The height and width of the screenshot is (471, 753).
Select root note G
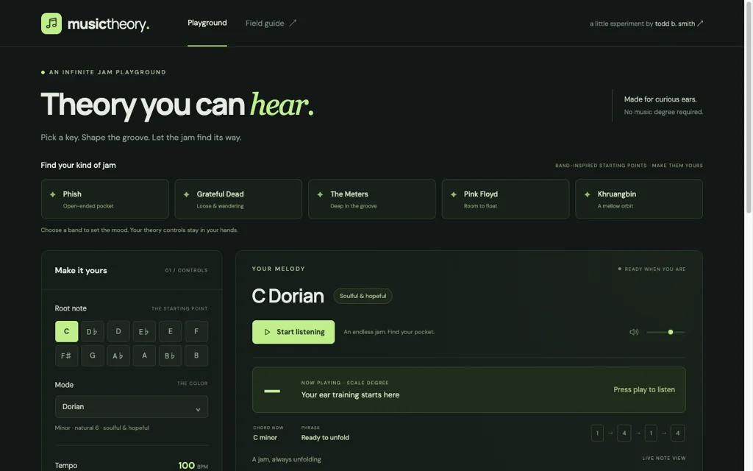point(92,355)
